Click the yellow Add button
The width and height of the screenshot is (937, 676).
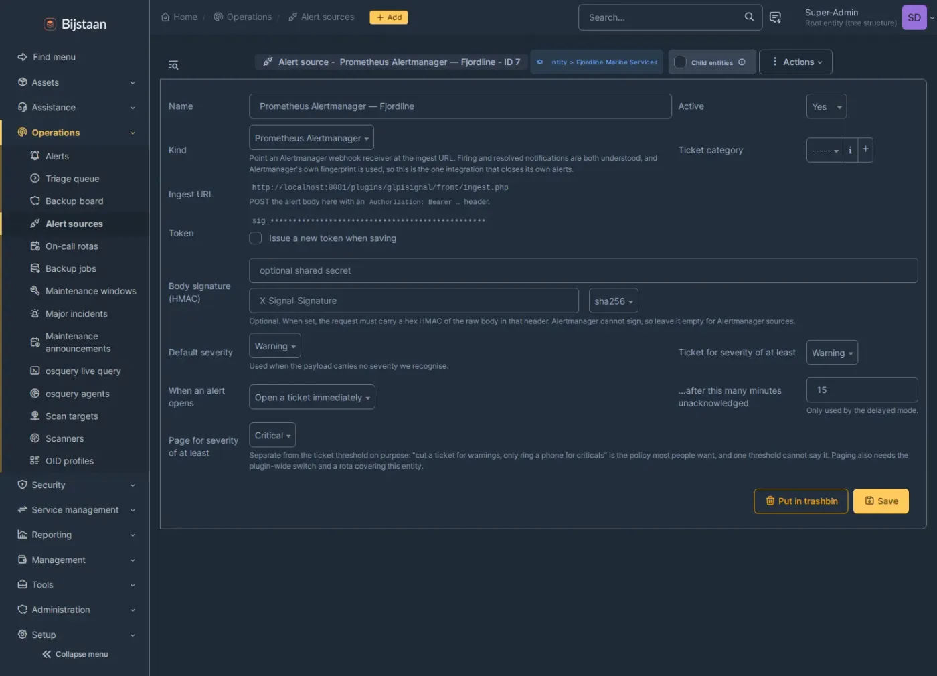click(389, 17)
